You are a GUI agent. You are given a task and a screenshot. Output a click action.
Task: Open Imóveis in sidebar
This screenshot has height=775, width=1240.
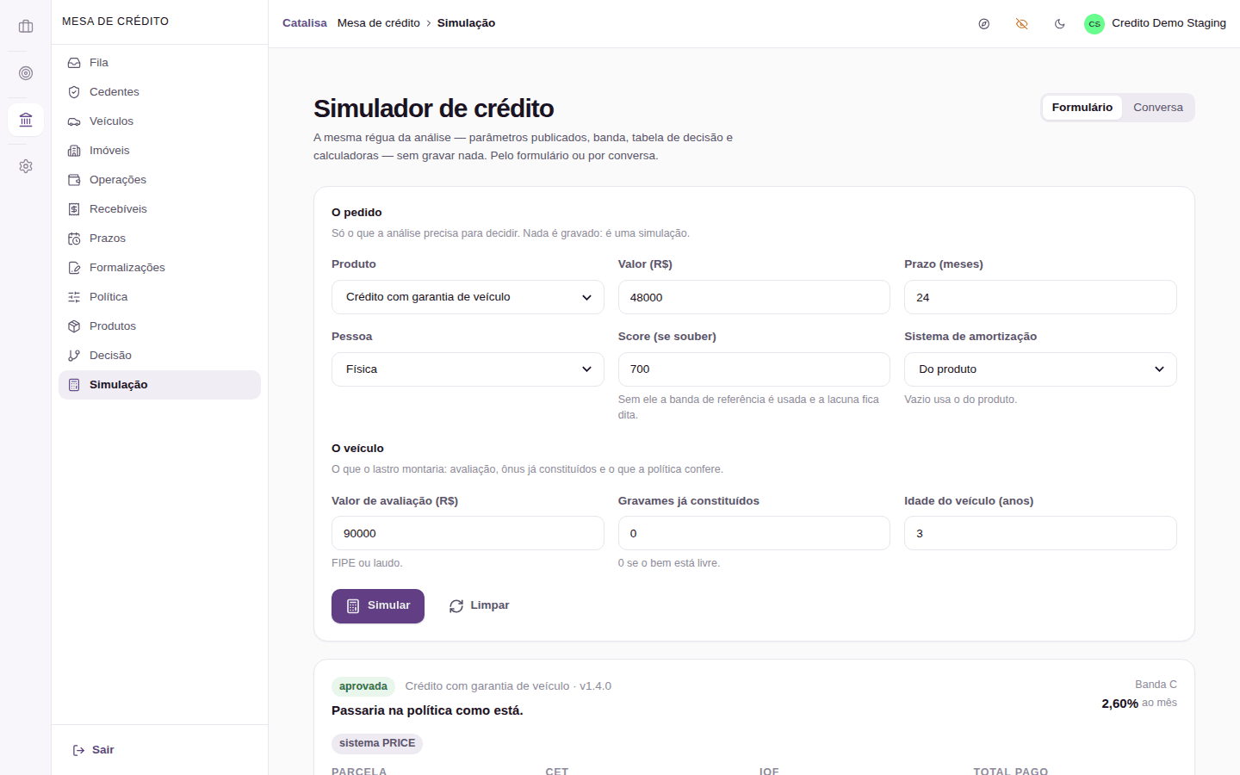pyautogui.click(x=159, y=151)
